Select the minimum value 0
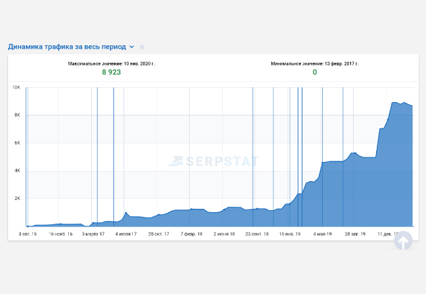The image size is (426, 294). [x=315, y=72]
